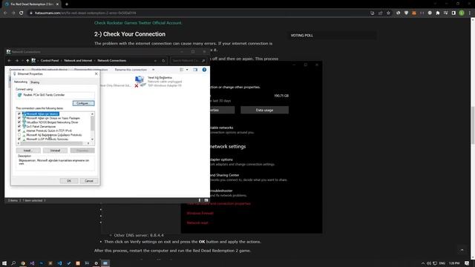Click the taskbar clock
This screenshot has height=267, width=475.
point(454,263)
